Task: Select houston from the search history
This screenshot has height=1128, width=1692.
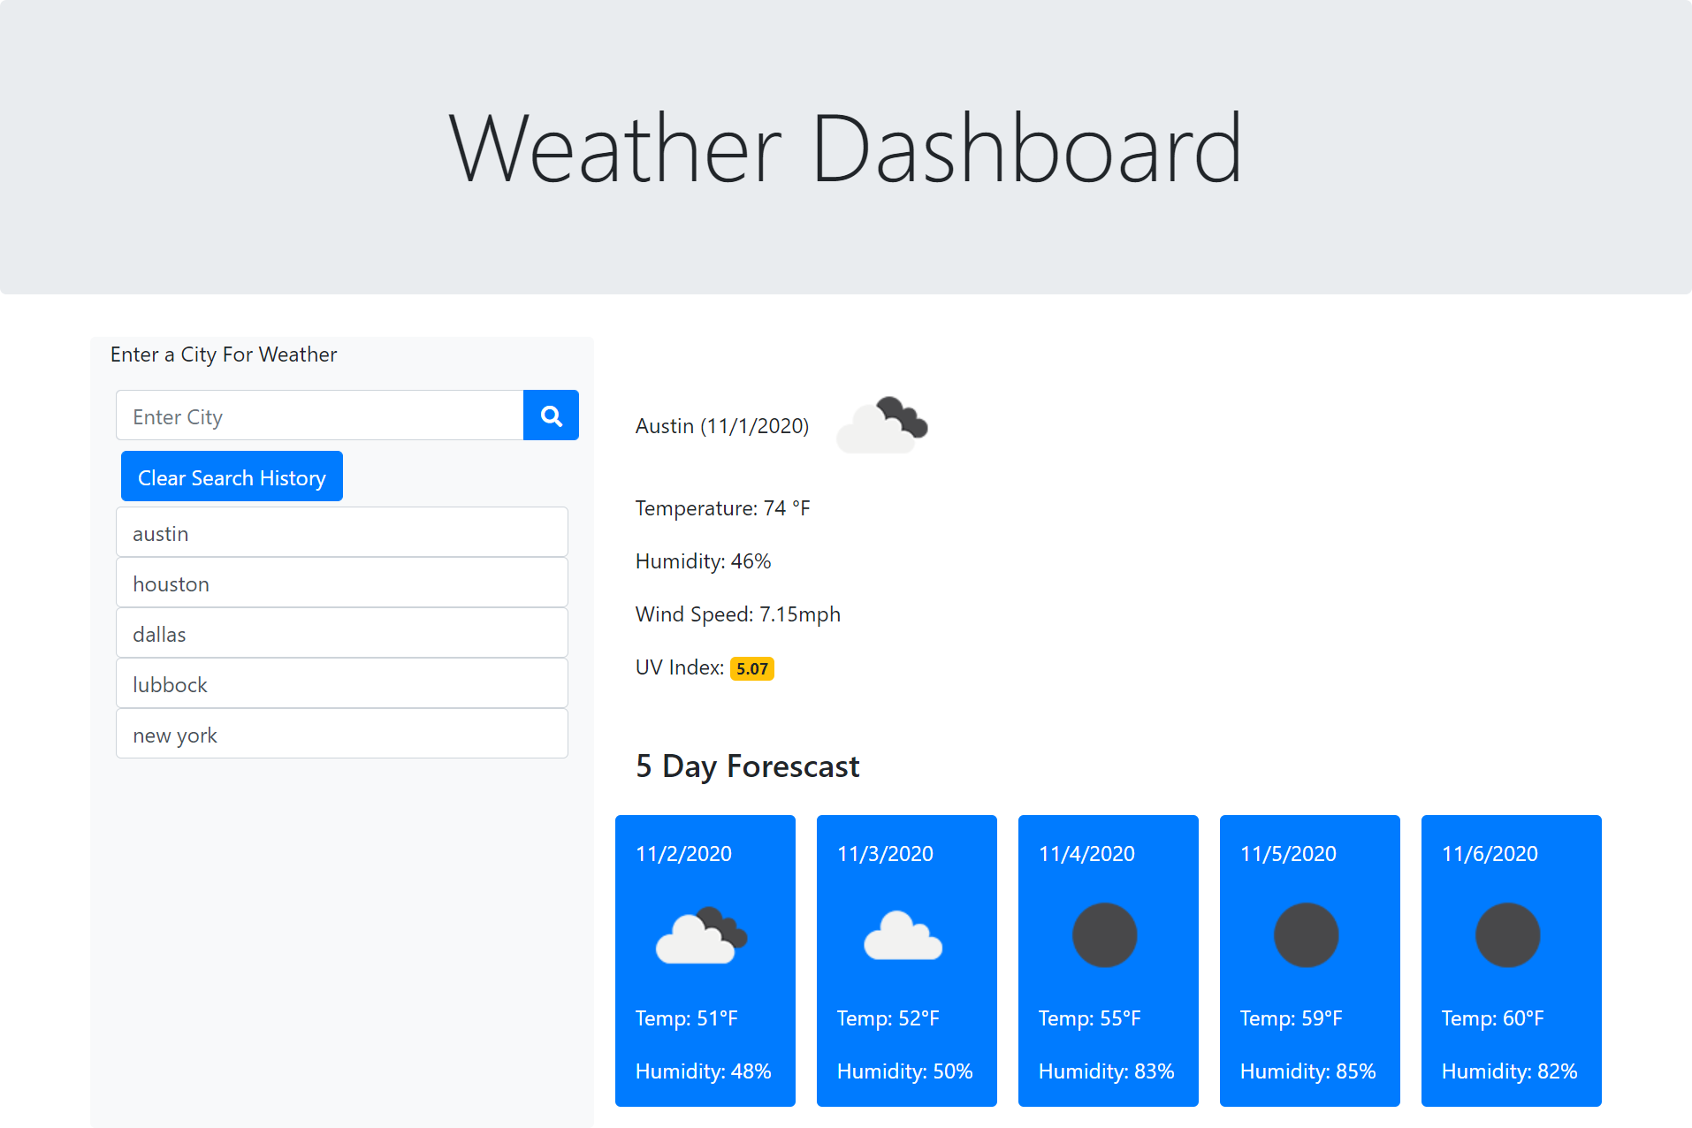Action: [x=341, y=583]
